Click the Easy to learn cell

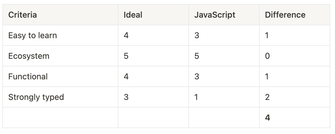60,36
